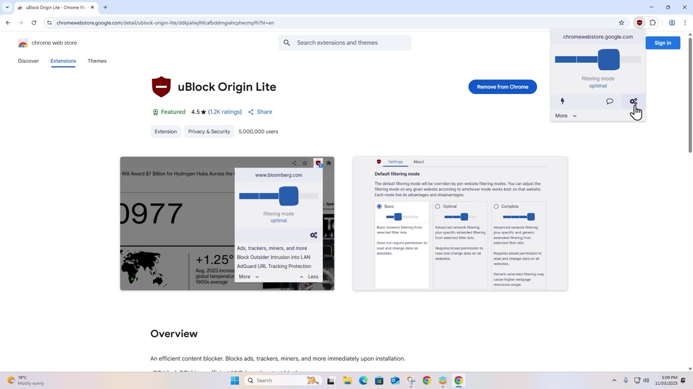Image resolution: width=693 pixels, height=389 pixels.
Task: Expand the More section in uBlock popup
Action: pyautogui.click(x=566, y=116)
